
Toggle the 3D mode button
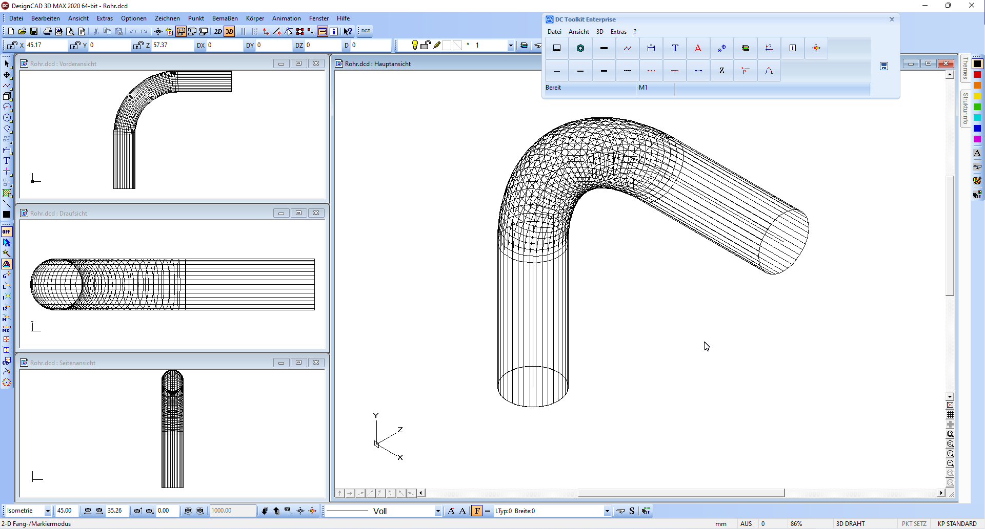(229, 31)
